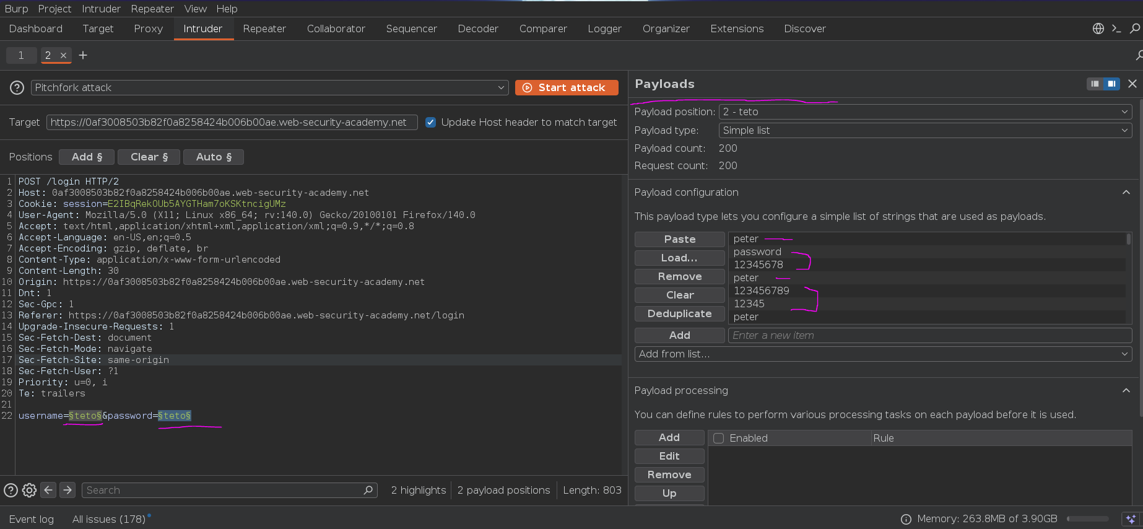1143x529 pixels.
Task: Switch payloads panel to right layout icon
Action: click(1112, 84)
